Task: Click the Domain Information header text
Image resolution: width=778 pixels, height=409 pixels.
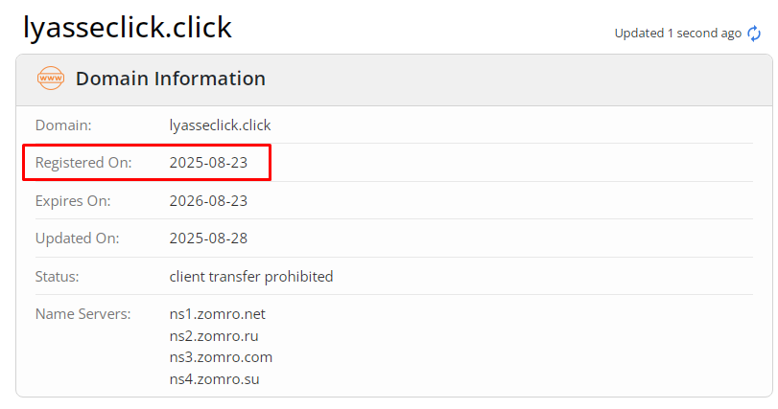Action: tap(171, 79)
